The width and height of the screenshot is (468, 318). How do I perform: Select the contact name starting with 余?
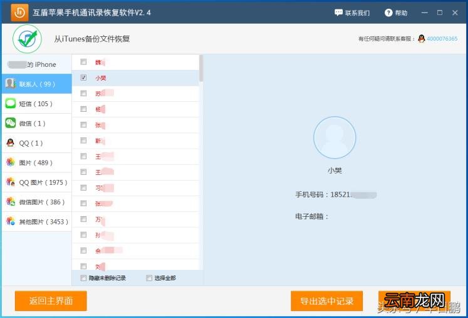point(109,251)
